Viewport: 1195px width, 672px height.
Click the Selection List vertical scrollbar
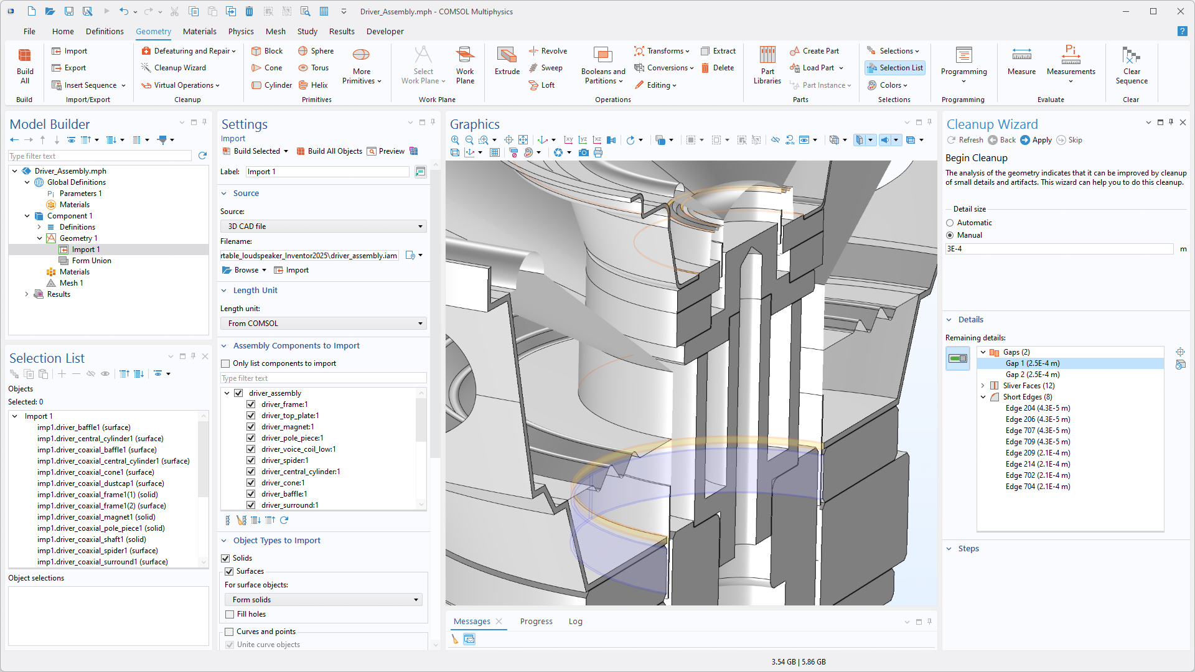pos(203,460)
